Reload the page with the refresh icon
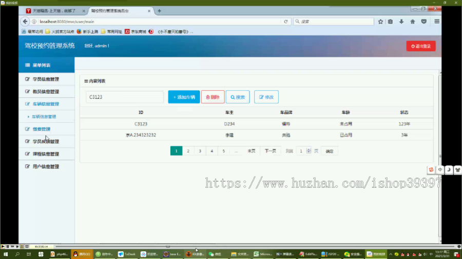The height and width of the screenshot is (259, 462). click(x=285, y=21)
